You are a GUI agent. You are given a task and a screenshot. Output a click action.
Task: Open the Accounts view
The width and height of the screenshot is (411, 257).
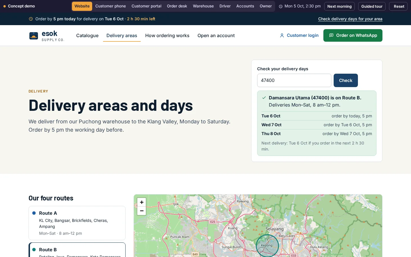click(245, 6)
